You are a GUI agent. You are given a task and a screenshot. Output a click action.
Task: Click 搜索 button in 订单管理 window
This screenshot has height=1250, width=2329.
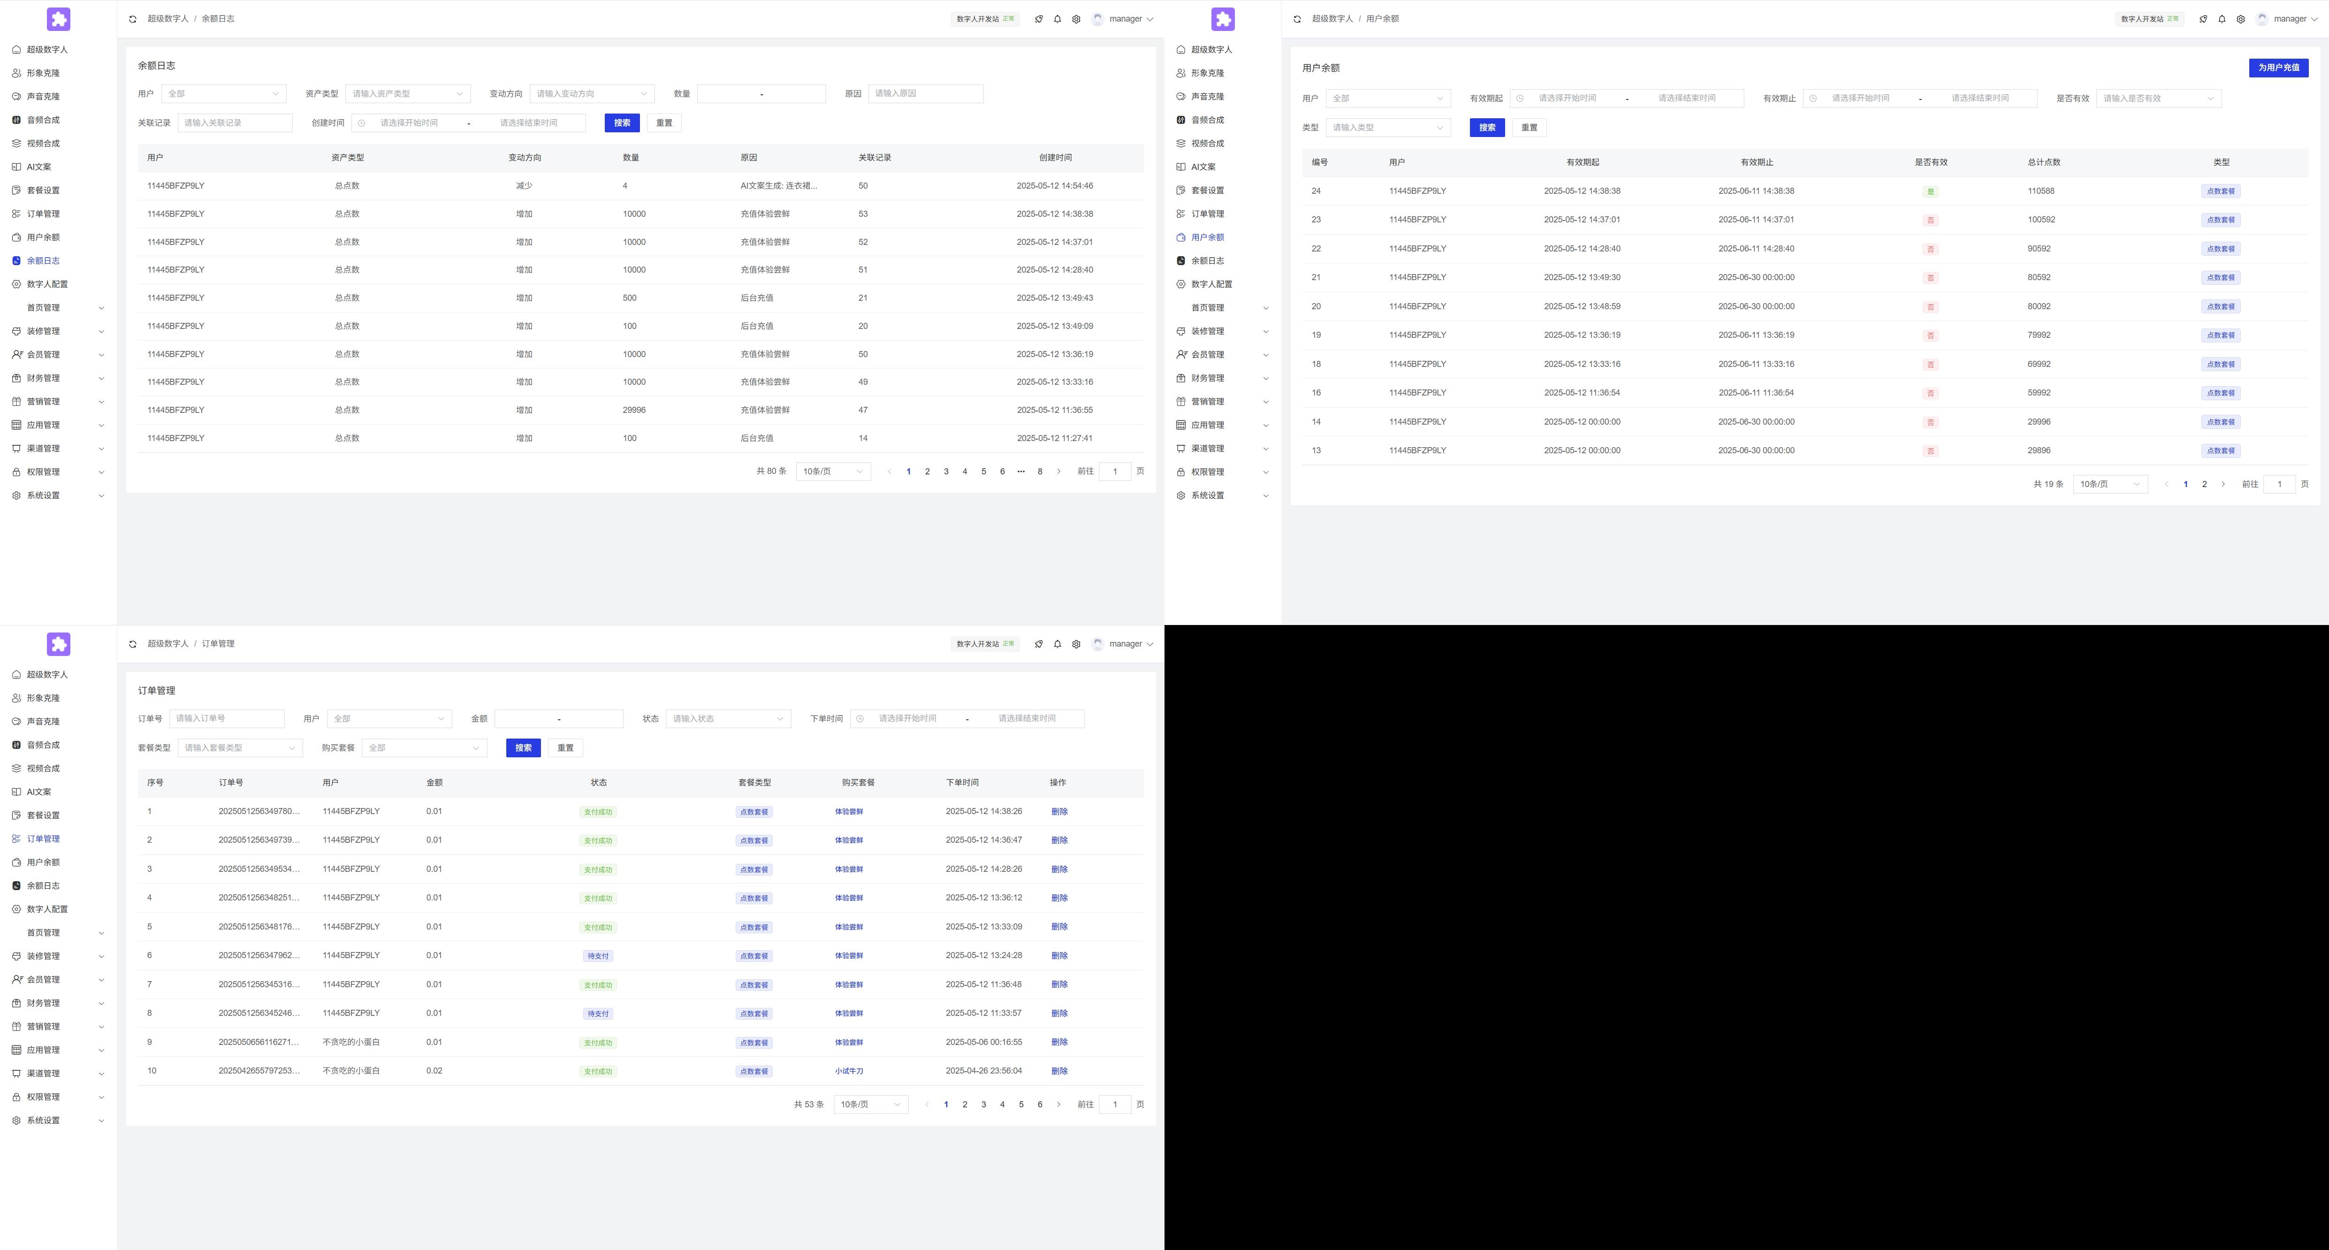(524, 748)
